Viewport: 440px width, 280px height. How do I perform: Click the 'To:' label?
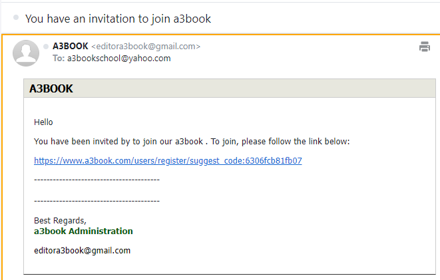click(59, 59)
